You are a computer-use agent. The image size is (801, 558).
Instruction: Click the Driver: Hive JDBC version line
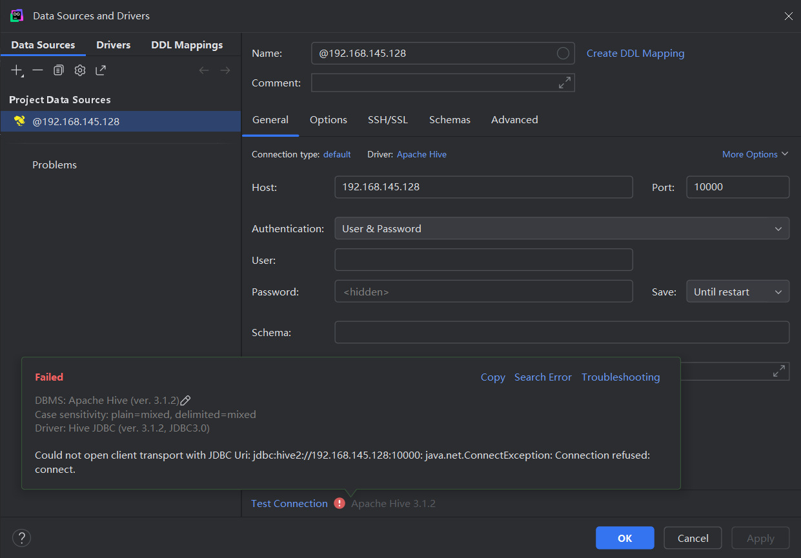122,428
